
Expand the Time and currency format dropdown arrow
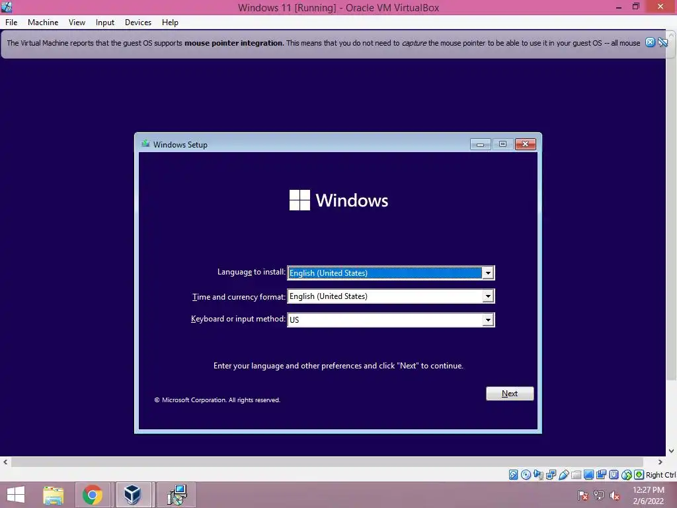488,296
